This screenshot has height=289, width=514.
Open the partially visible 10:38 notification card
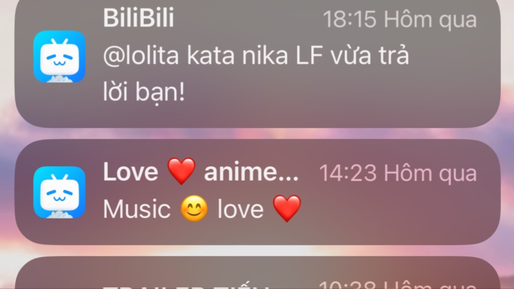coord(258,272)
